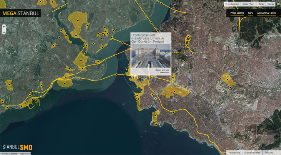The width and height of the screenshot is (281, 155).
Task: Click Haydarpaşa Port popup image
Action: [x=151, y=56]
